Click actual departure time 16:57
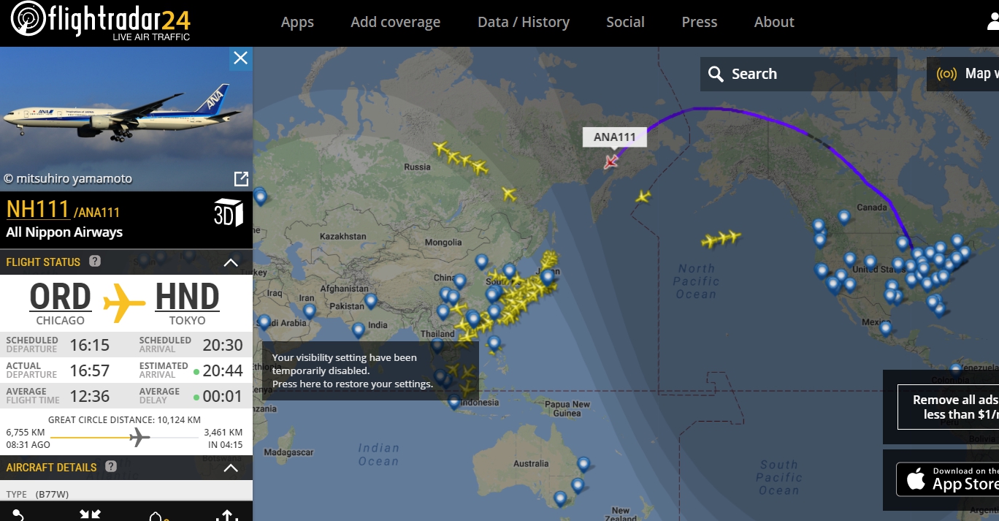 pyautogui.click(x=90, y=370)
